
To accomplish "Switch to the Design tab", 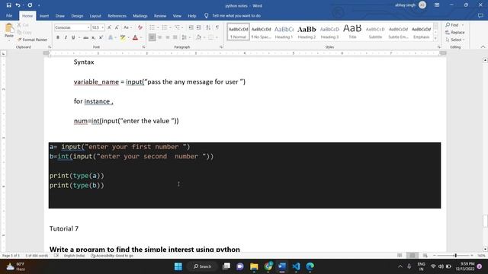I will 77,16.
